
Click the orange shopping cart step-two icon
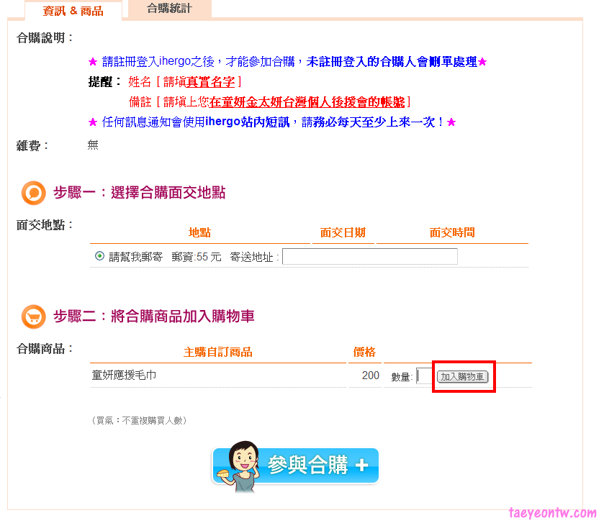click(x=34, y=317)
